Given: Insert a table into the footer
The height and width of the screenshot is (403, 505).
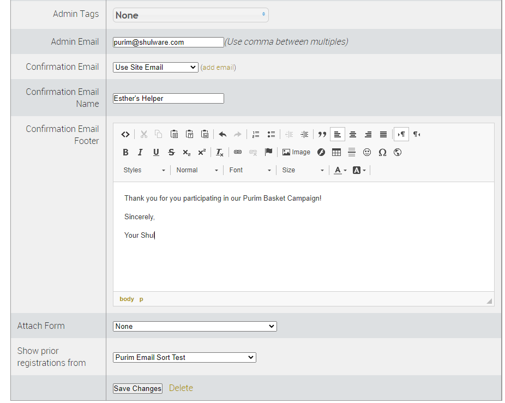Looking at the screenshot, I should 336,152.
